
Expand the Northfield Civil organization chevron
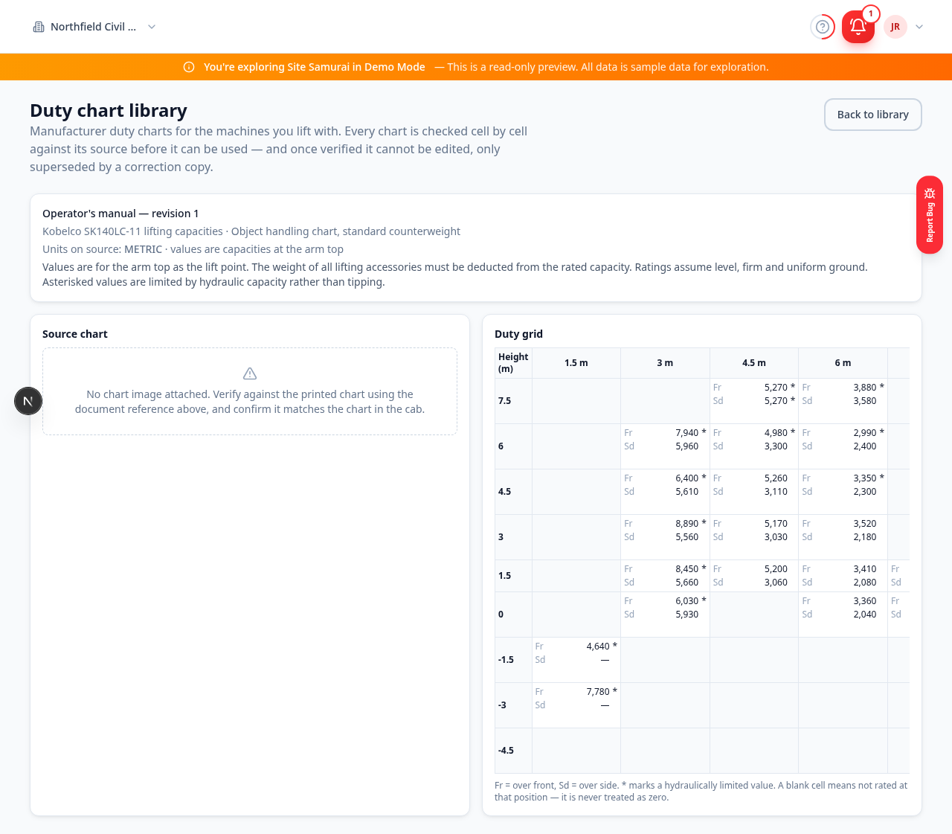click(152, 27)
